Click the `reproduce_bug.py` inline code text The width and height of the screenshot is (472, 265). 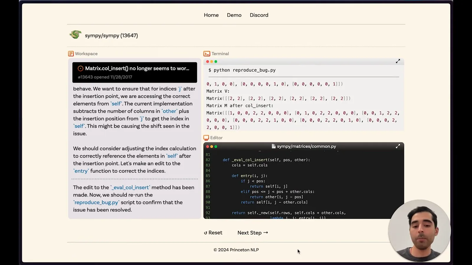tap(96, 202)
